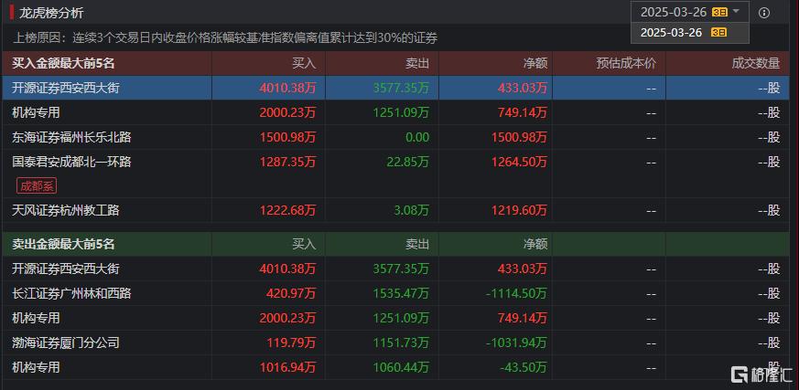The image size is (799, 390).
Task: Click 433.03万 net amount in the sell-side table
Action: (523, 269)
